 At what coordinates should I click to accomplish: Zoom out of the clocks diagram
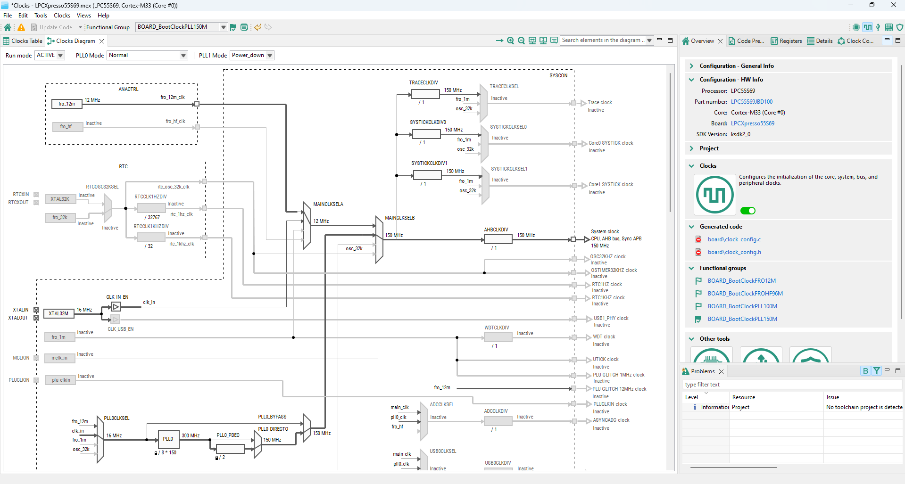(x=521, y=41)
